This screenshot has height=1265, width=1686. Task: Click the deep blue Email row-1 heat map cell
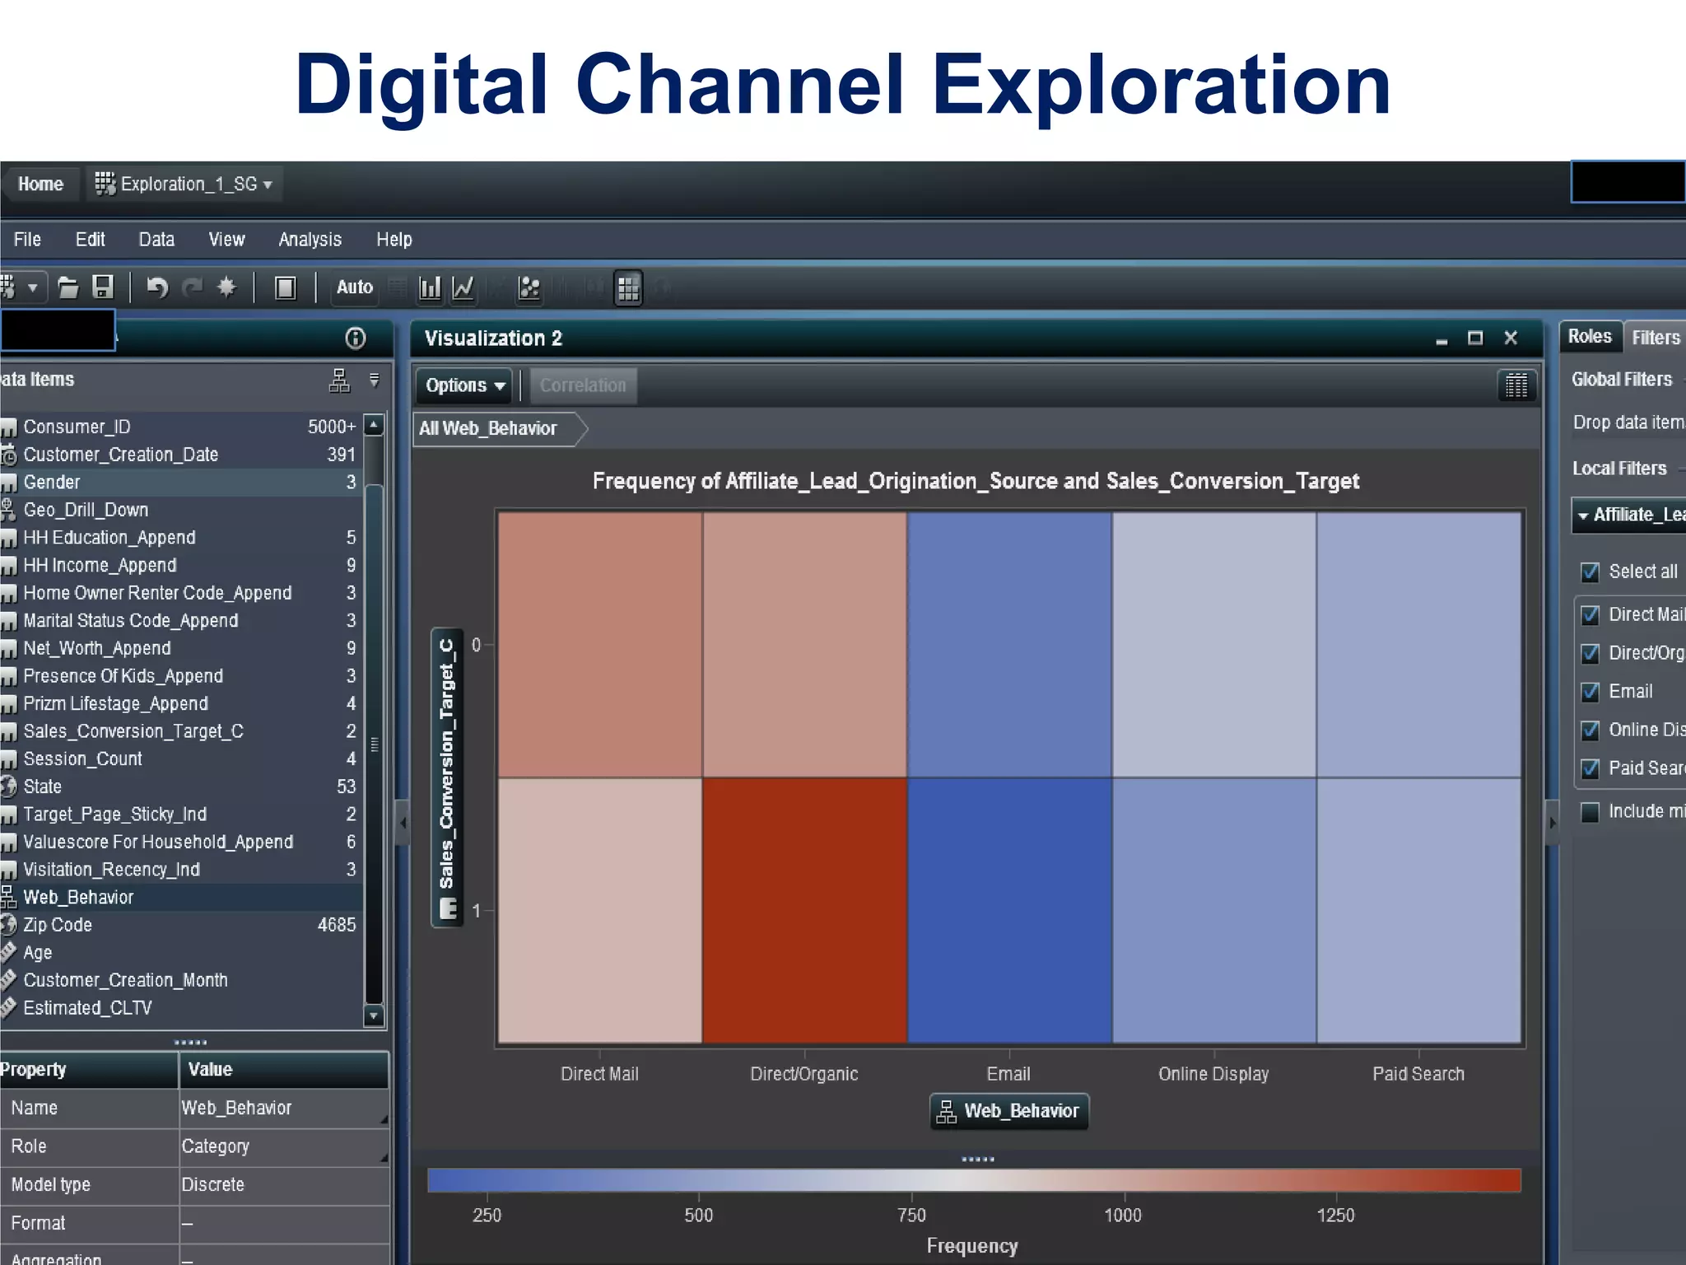(x=1009, y=910)
